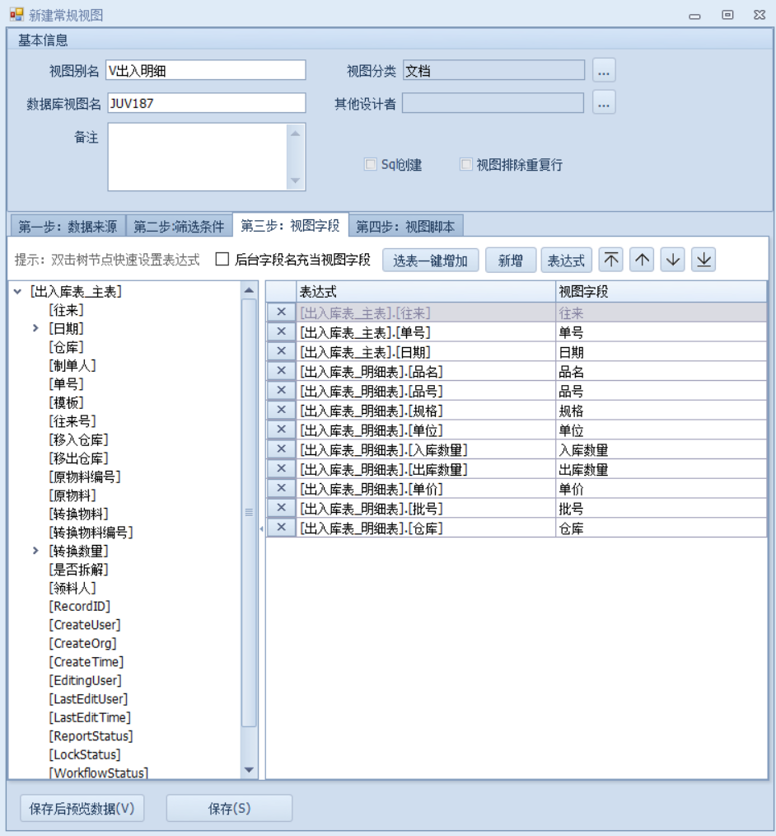Image resolution: width=776 pixels, height=836 pixels.
Task: Click the move-to-bottom arrow icon
Action: tap(704, 261)
